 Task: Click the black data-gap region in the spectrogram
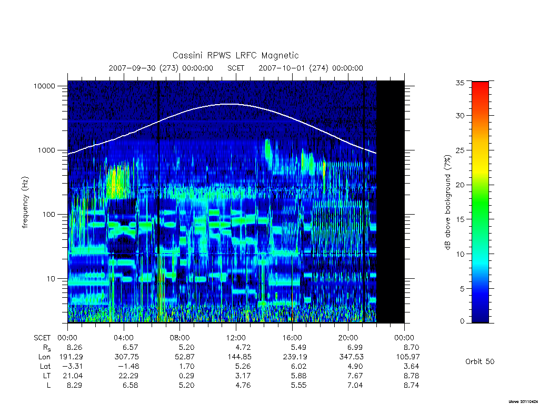tap(391, 201)
